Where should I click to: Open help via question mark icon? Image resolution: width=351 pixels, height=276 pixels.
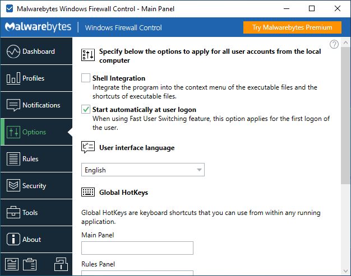click(334, 44)
